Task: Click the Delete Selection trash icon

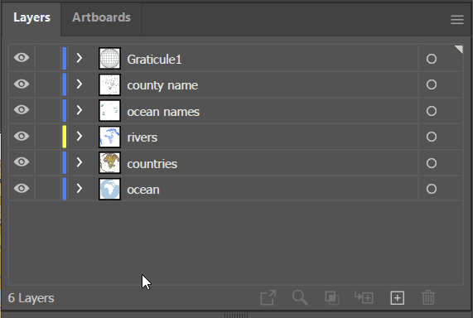Action: [x=428, y=298]
